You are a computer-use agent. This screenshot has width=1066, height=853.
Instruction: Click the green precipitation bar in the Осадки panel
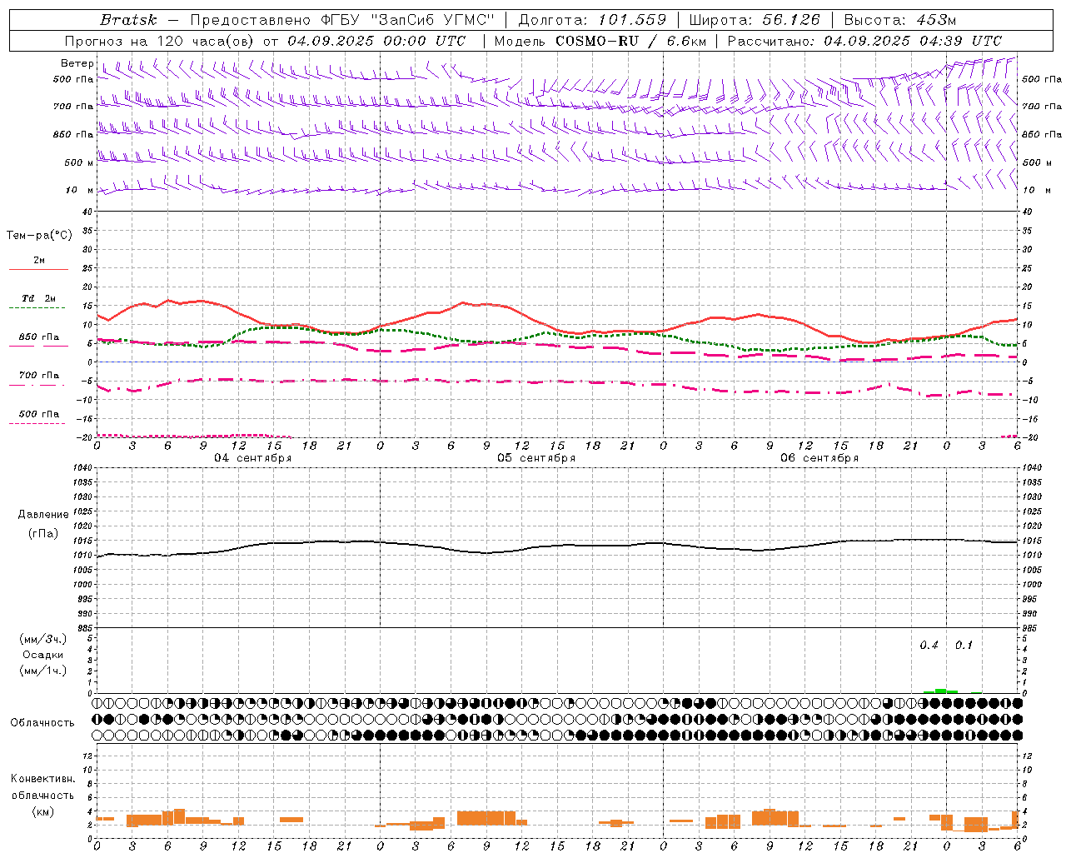[x=941, y=691]
